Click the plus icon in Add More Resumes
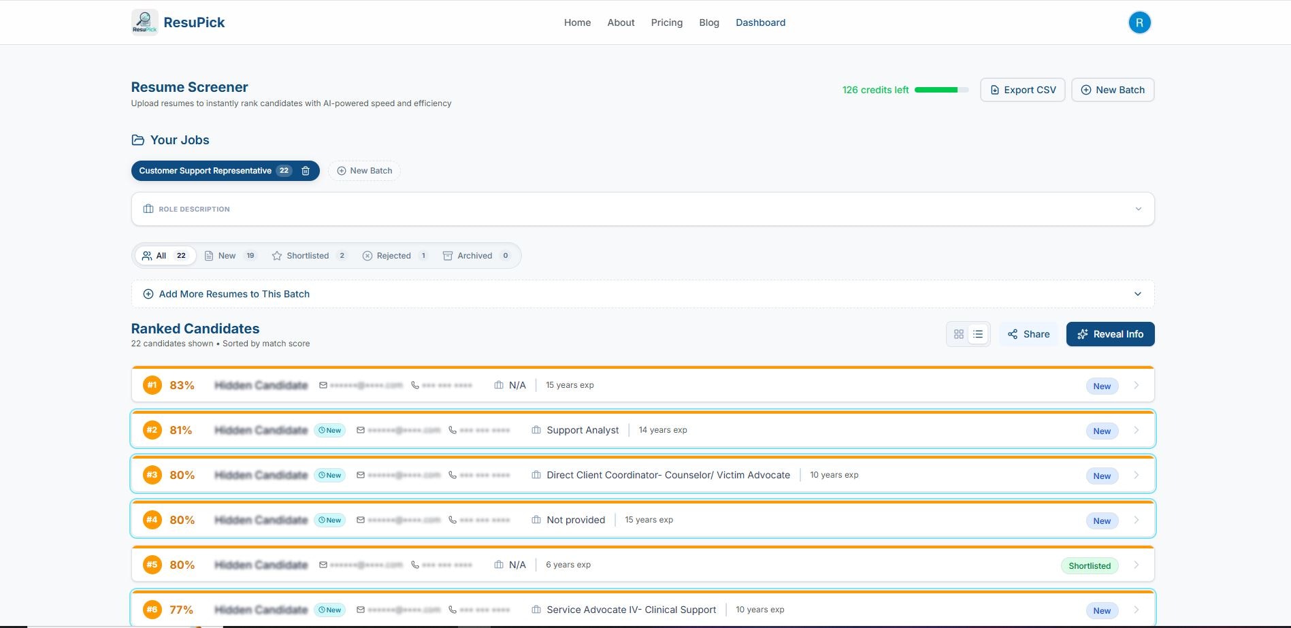Image resolution: width=1291 pixels, height=628 pixels. [x=148, y=294]
